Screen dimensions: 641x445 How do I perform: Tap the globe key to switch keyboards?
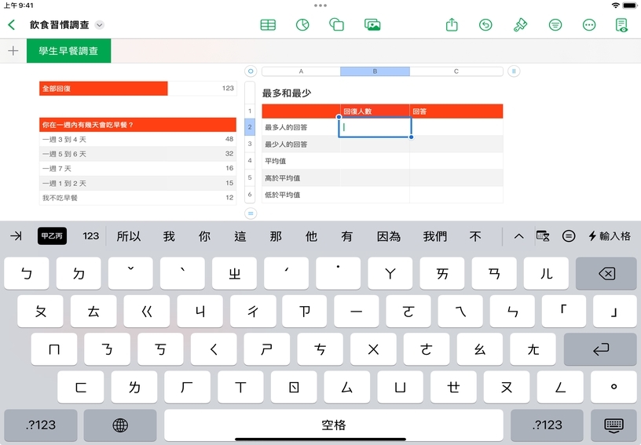click(x=120, y=425)
